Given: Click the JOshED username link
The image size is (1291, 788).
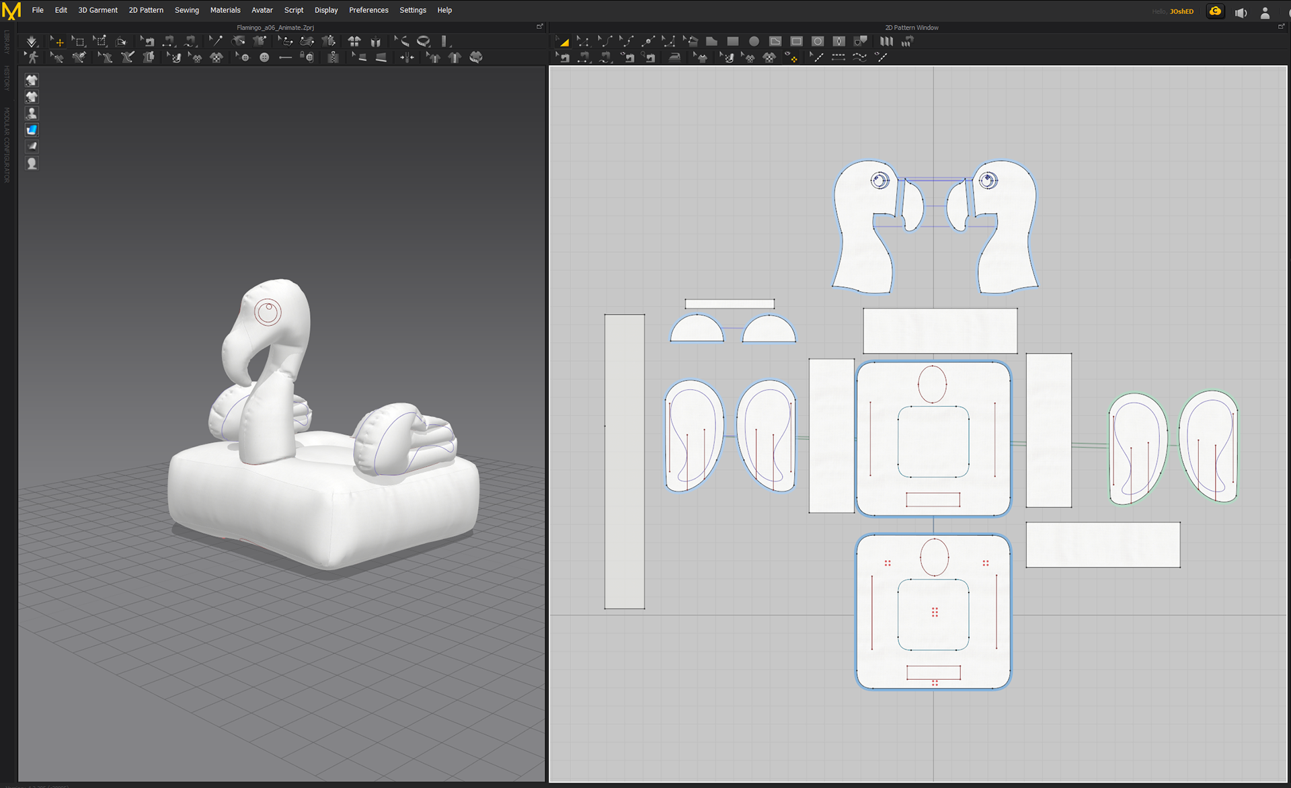Looking at the screenshot, I should tap(1181, 11).
